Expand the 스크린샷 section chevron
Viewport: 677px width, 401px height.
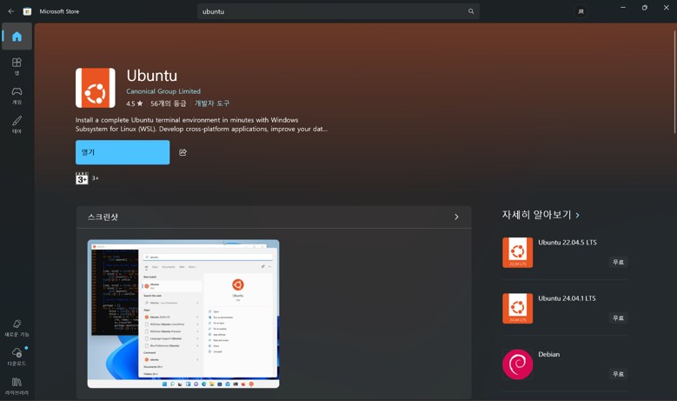(x=456, y=217)
